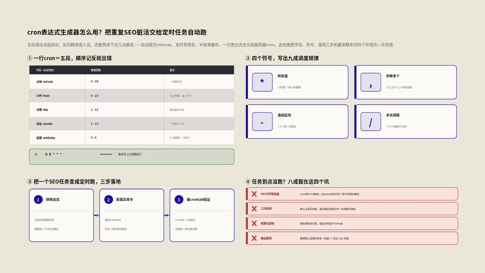Click the 所有值 card title
Viewport: 485px width, 273px height.
tap(283, 76)
